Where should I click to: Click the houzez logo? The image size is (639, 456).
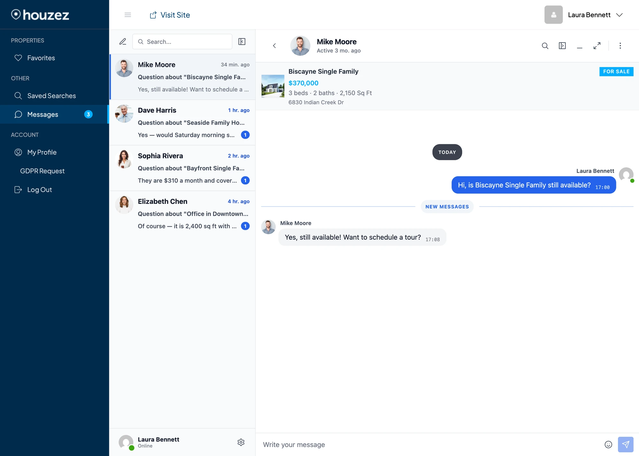[x=40, y=15]
